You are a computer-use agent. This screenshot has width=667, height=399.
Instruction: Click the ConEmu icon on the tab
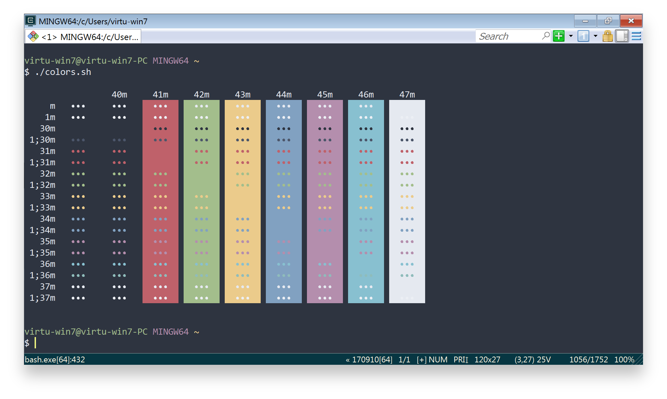[33, 36]
